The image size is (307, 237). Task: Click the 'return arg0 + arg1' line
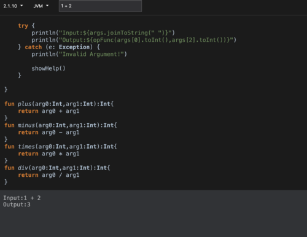49,111
